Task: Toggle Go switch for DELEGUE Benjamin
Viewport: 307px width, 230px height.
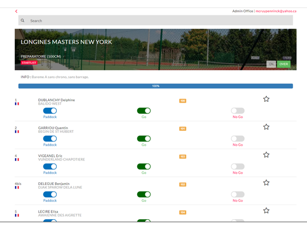Action: click(x=144, y=194)
